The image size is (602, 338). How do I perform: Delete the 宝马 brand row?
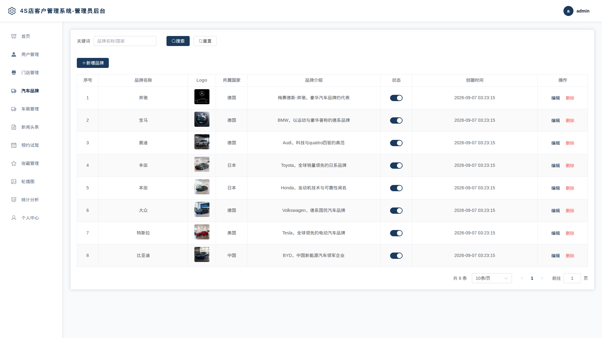tap(570, 120)
